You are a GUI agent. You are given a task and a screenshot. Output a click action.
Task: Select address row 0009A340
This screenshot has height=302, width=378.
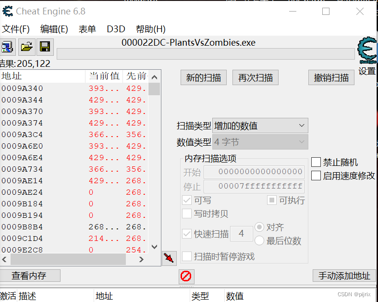coord(74,88)
